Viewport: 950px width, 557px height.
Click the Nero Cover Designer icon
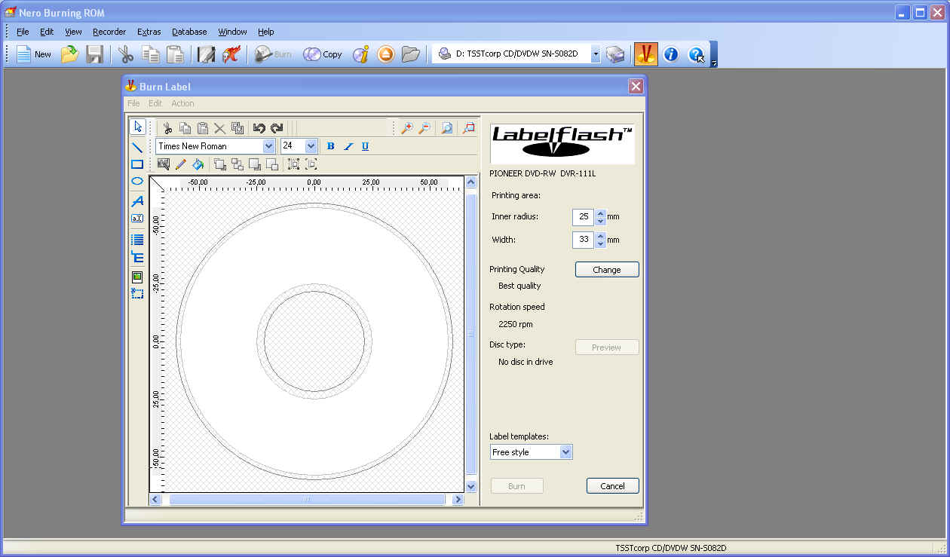[206, 54]
